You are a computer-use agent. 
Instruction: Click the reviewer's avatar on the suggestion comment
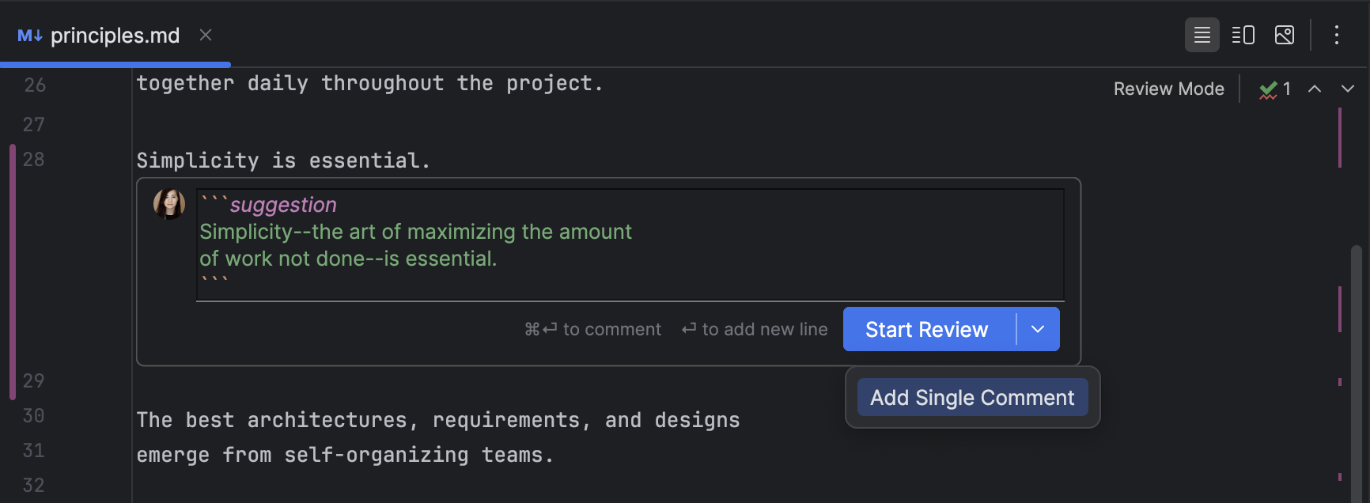click(x=169, y=204)
